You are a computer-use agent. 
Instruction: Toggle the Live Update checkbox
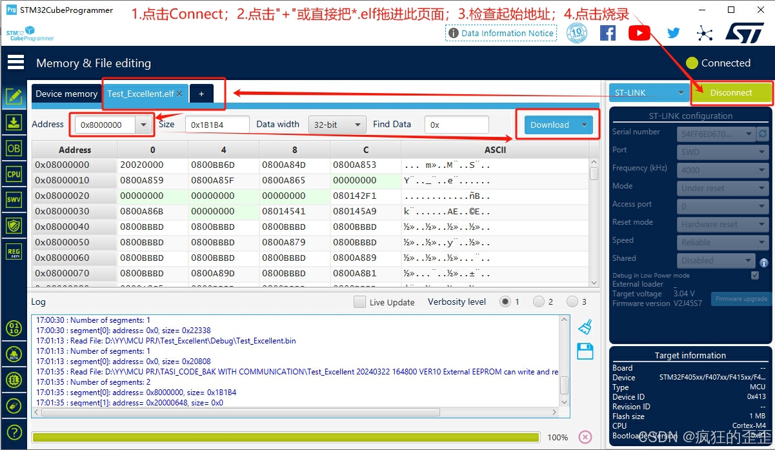pos(359,302)
